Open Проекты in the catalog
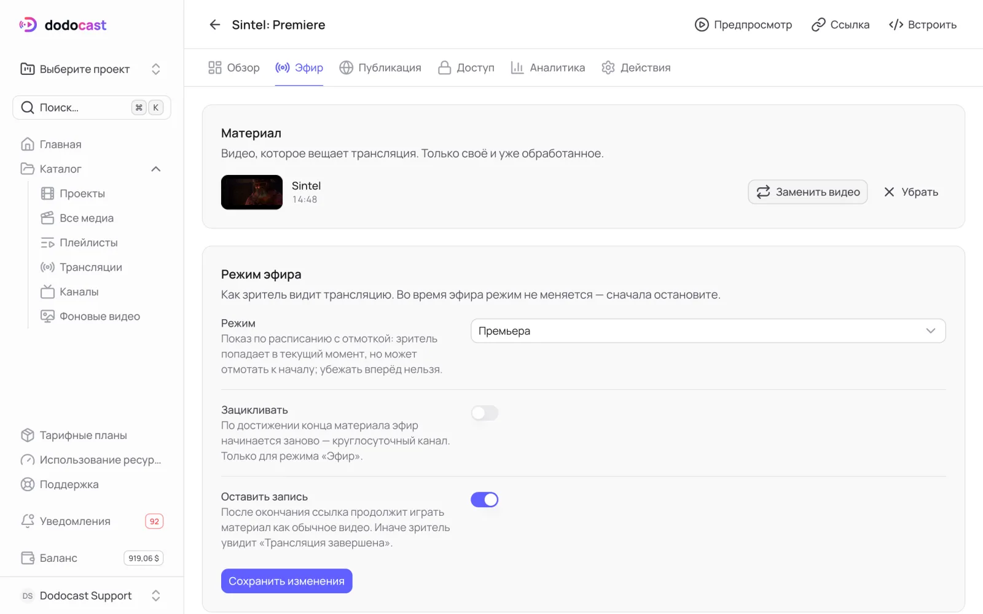This screenshot has width=983, height=614. [101, 193]
